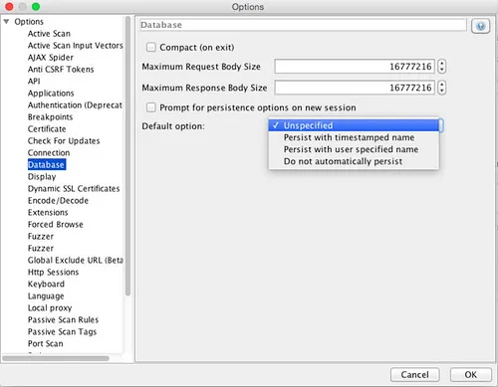Select Local proxy in the tree

tap(50, 308)
